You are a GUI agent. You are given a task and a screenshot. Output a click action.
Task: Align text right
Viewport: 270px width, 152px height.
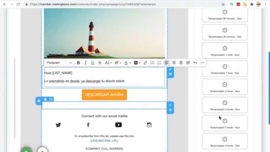[x=174, y=63]
